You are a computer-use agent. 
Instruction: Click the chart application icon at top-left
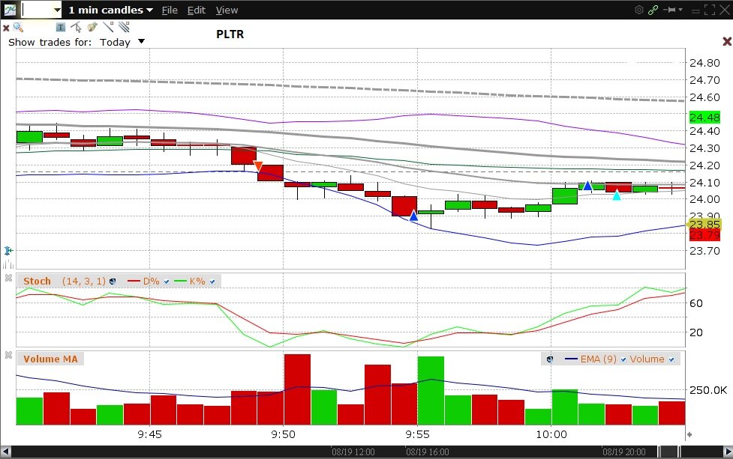click(10, 10)
